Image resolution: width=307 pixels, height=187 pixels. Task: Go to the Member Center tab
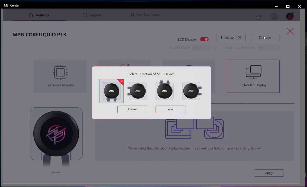145,15
